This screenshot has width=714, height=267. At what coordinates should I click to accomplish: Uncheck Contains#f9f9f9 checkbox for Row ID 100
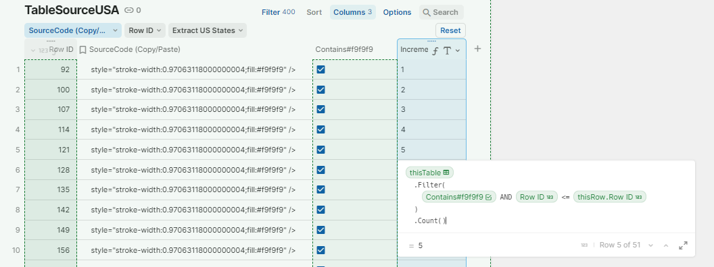[x=320, y=90]
